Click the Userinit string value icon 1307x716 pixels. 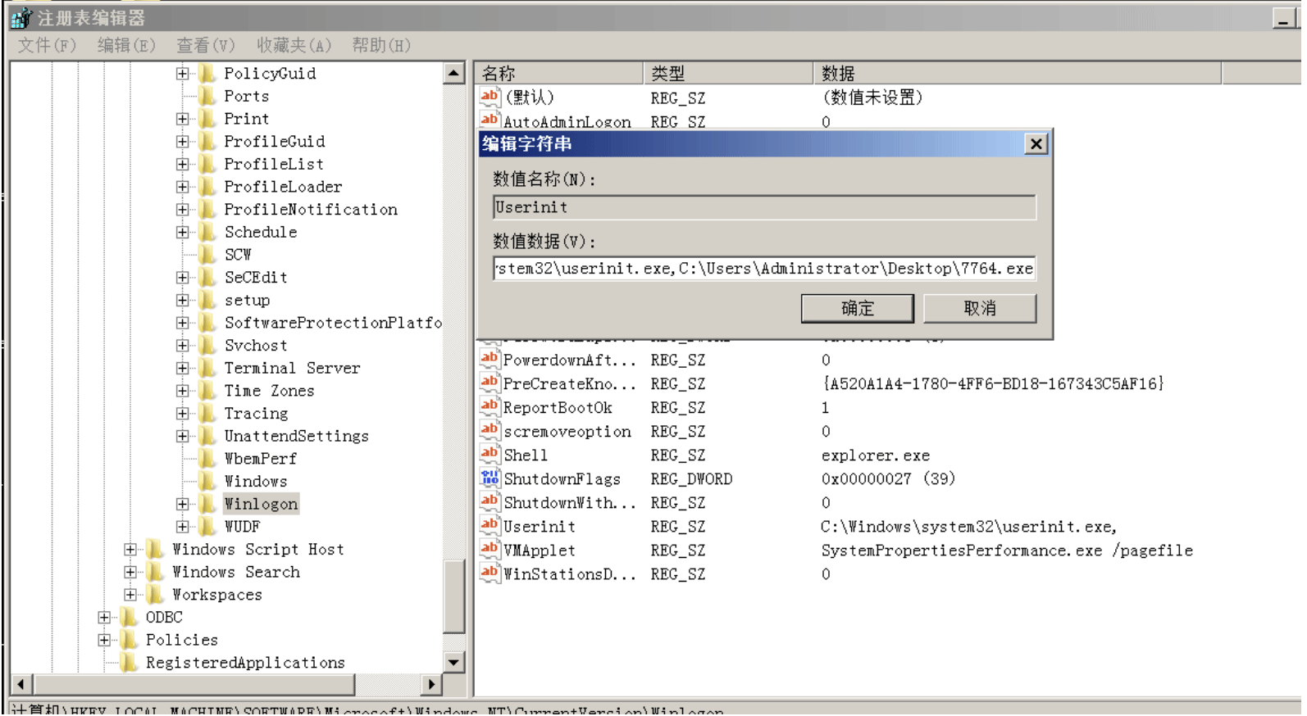tap(490, 526)
